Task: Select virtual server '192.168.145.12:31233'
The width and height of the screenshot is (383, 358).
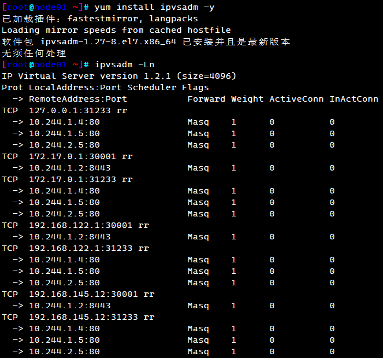Action: click(83, 317)
